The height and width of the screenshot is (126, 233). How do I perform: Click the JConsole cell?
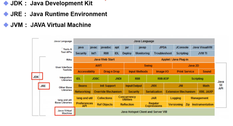point(182,47)
